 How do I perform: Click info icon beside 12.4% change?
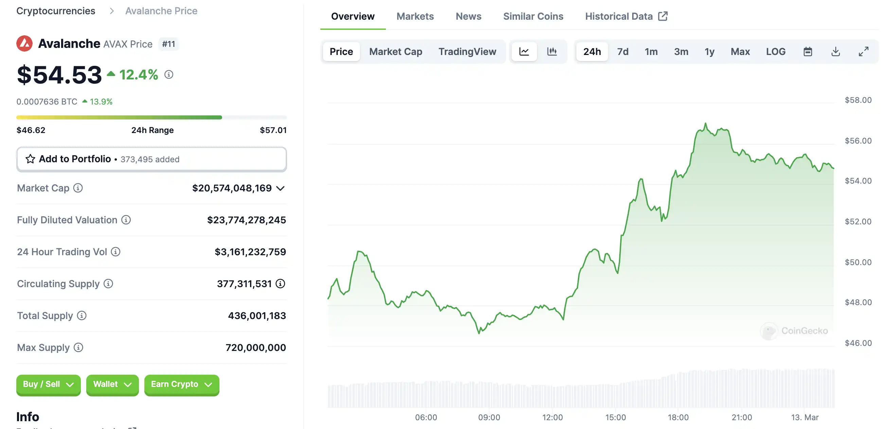168,75
